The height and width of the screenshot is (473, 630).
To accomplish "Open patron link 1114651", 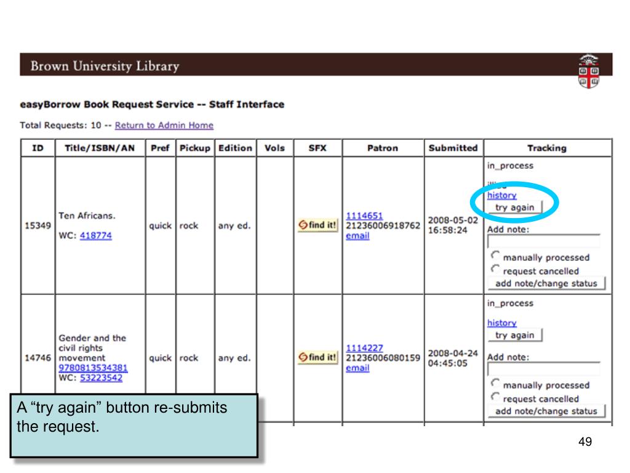I will 364,216.
